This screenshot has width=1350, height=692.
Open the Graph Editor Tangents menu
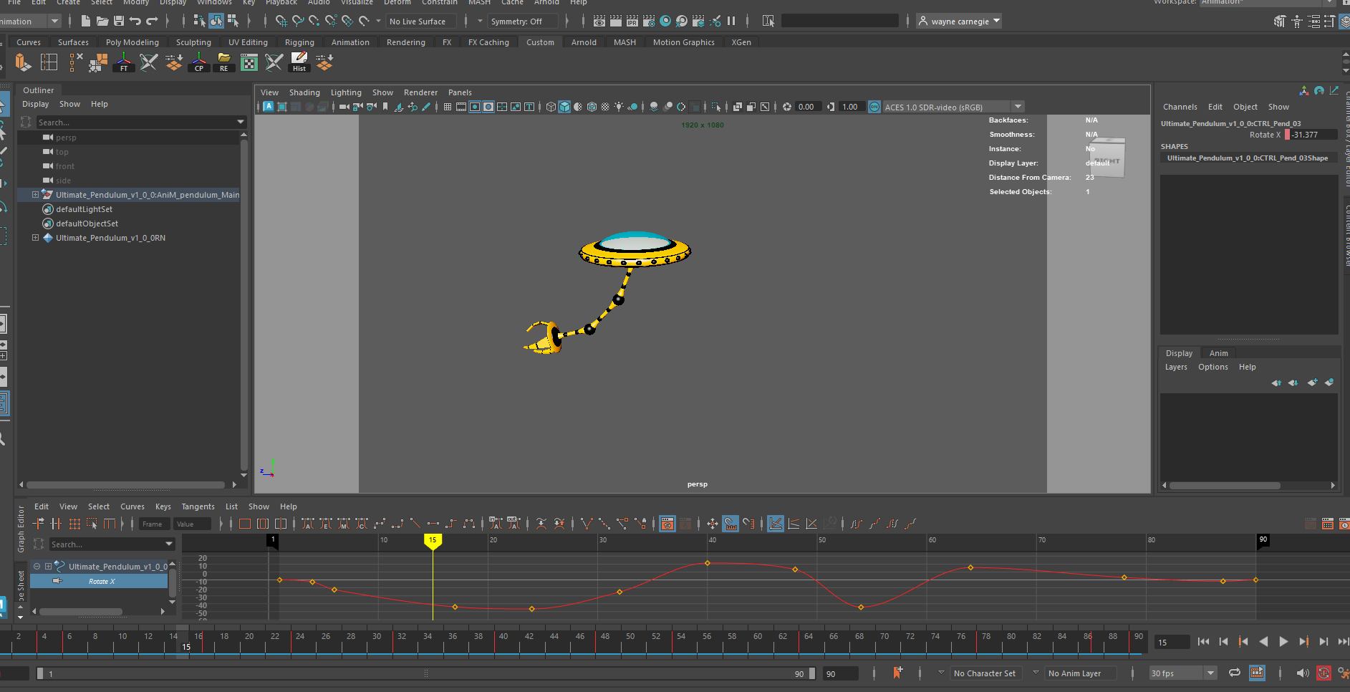click(198, 506)
